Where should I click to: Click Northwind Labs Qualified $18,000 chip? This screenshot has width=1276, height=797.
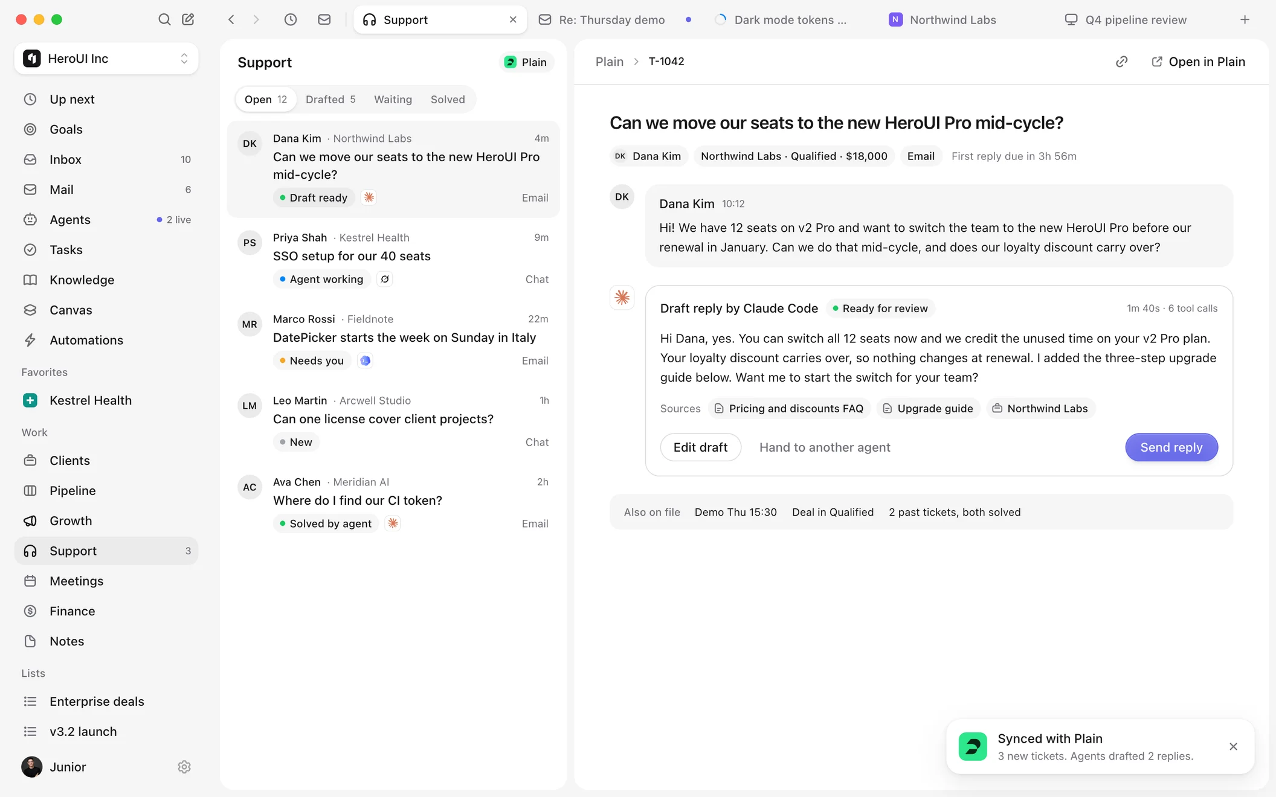794,156
